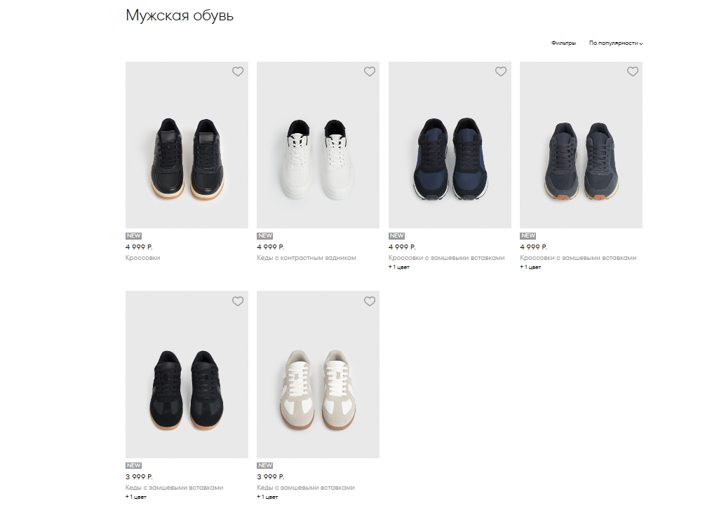
Task: Select the 4 999 Р. price of grey sneakers
Action: (x=533, y=247)
